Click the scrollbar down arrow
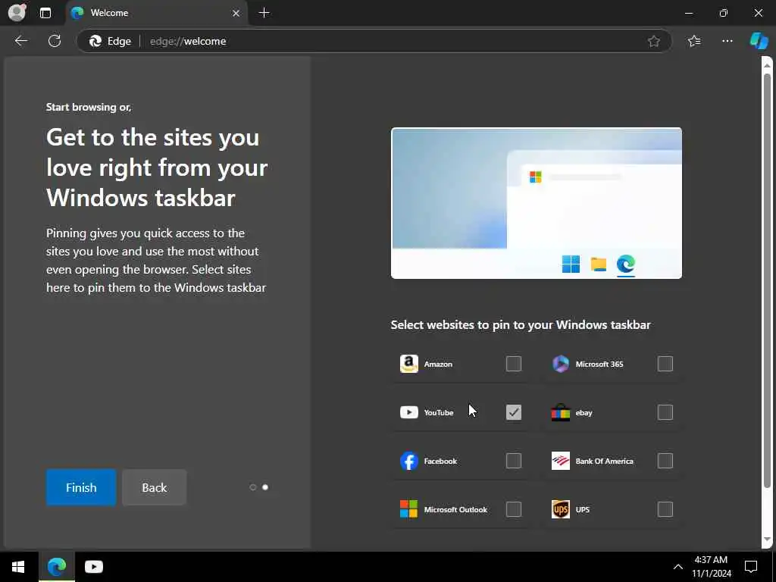The width and height of the screenshot is (776, 582). 767,540
